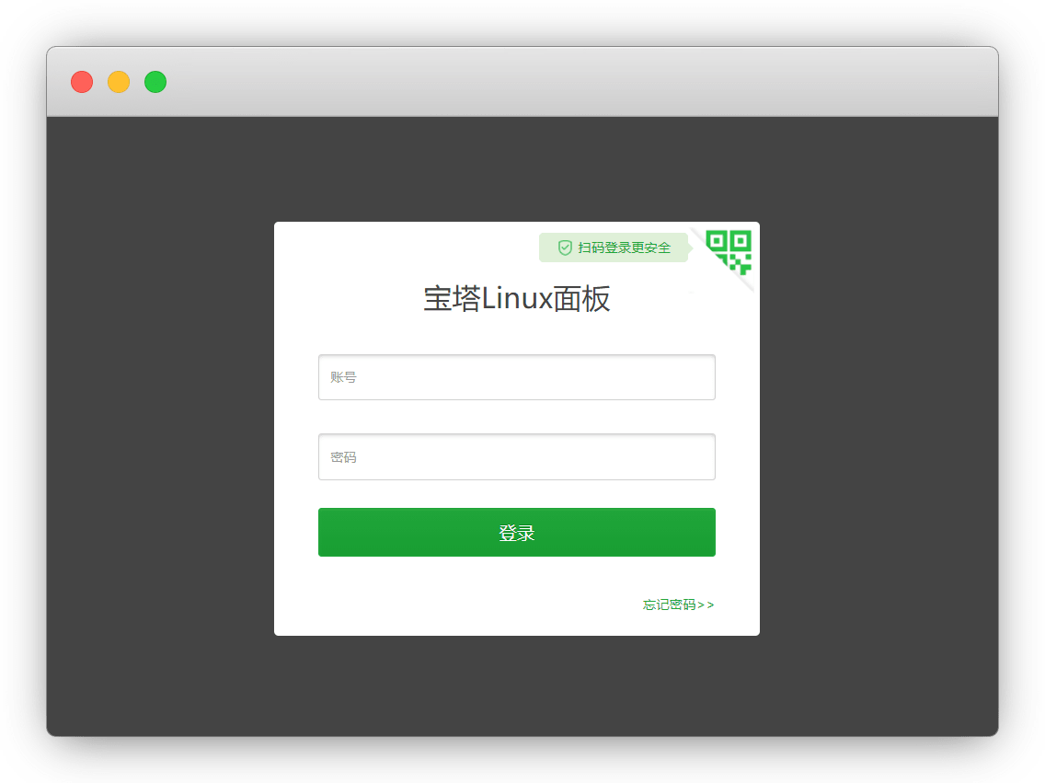Click the 登录 text on the green button
The image size is (1045, 783).
(516, 533)
